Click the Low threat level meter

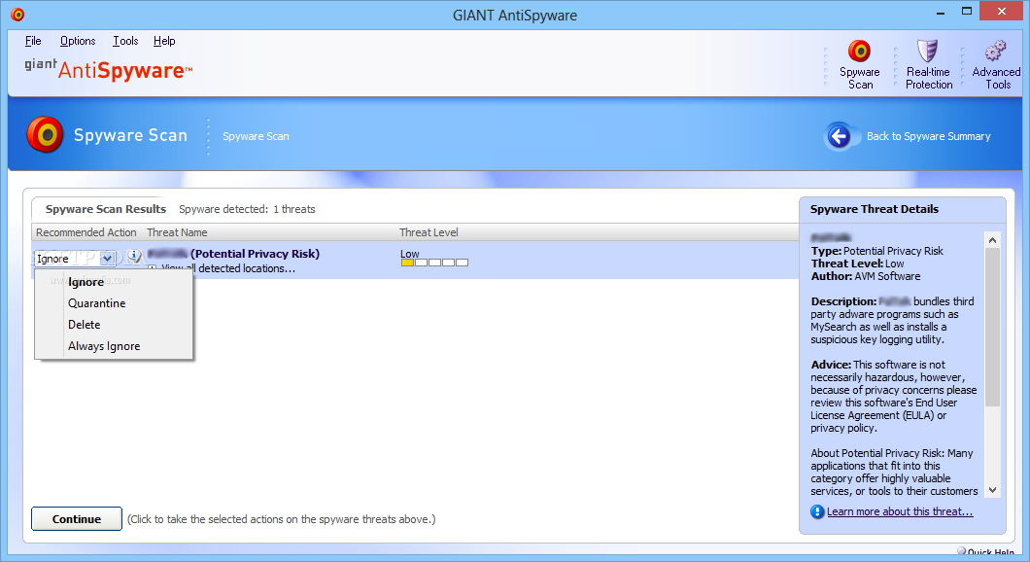pyautogui.click(x=434, y=263)
